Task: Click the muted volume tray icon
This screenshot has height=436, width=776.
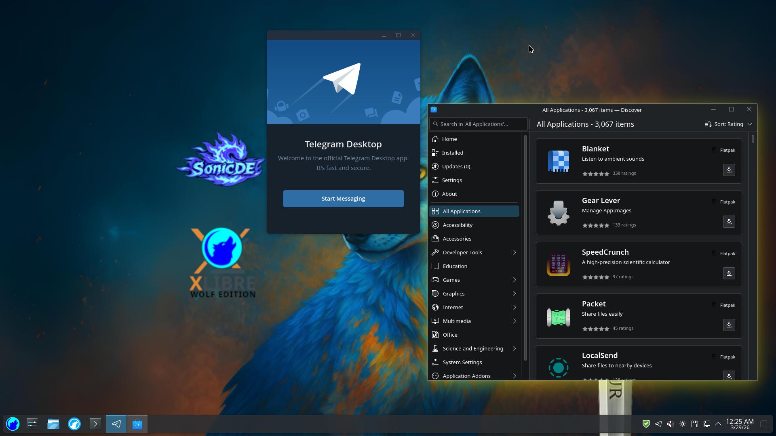Action: [670, 424]
